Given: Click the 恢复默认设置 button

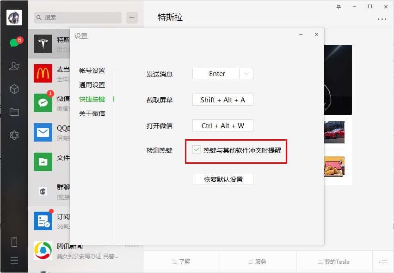Looking at the screenshot, I should tap(223, 179).
